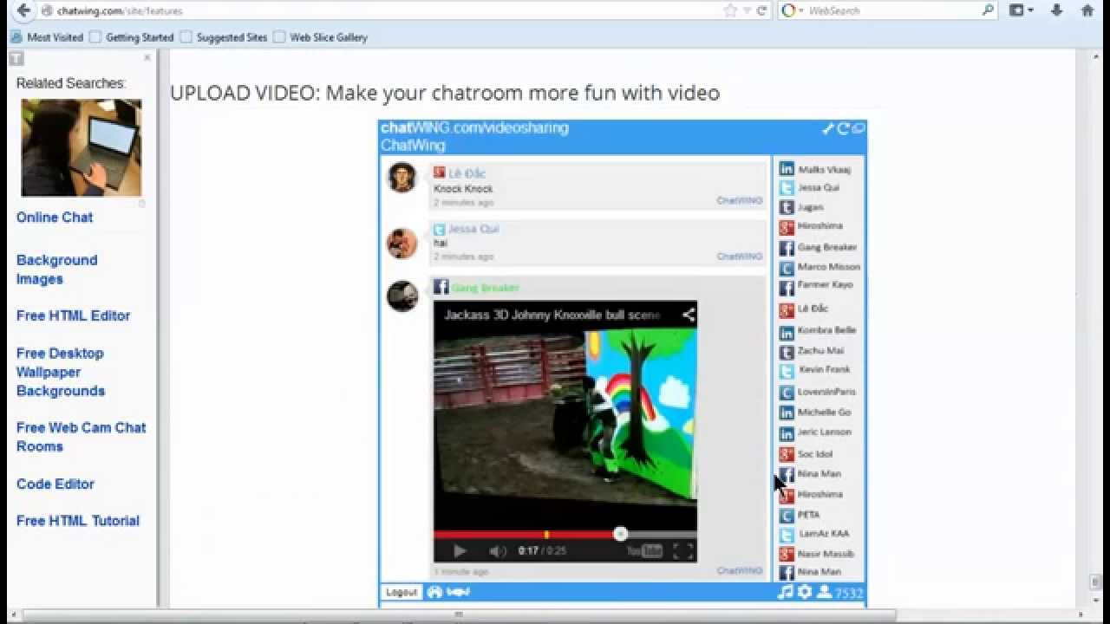
Task: Select user Jeric Lanson in the list
Action: [x=816, y=432]
